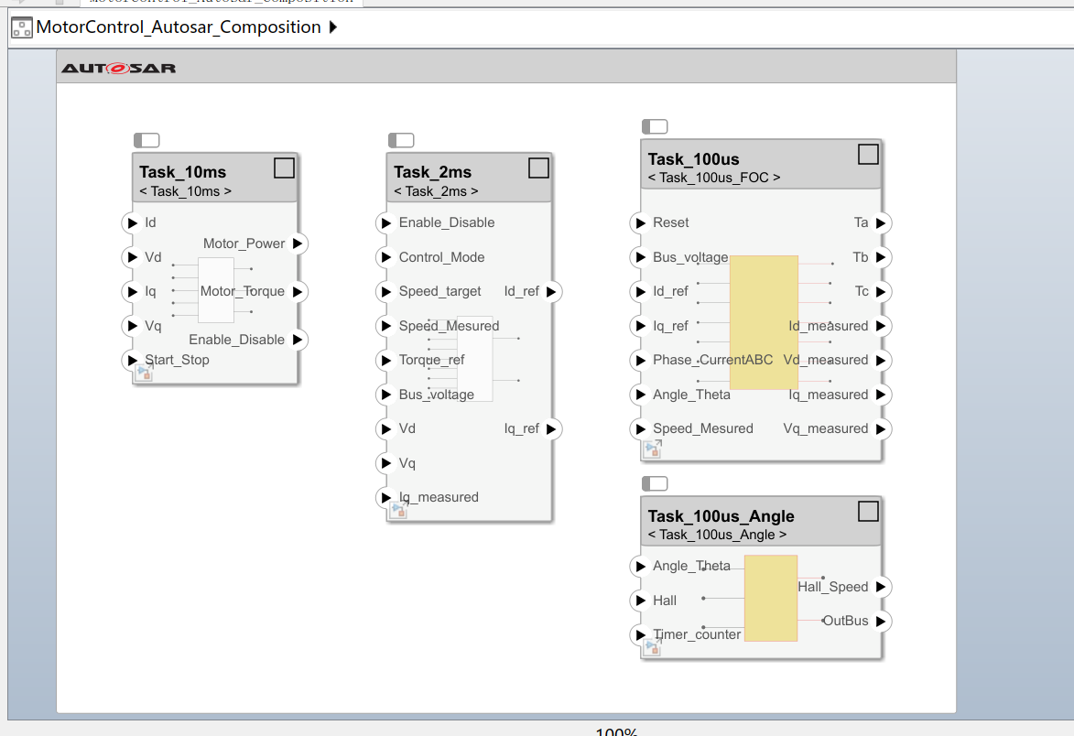The width and height of the screenshot is (1074, 736).
Task: Click the Ta output port arrow on Task_100us
Action: click(882, 222)
